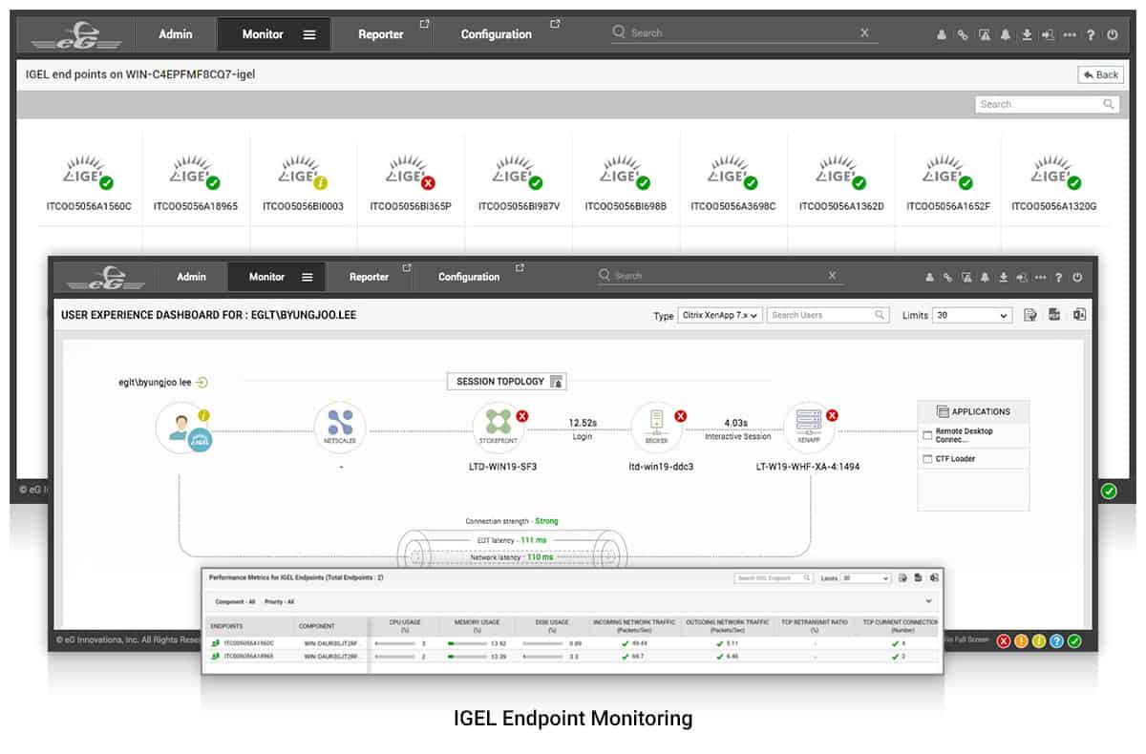
Task: Click the endpoint Search field below the Back button
Action: (1048, 104)
